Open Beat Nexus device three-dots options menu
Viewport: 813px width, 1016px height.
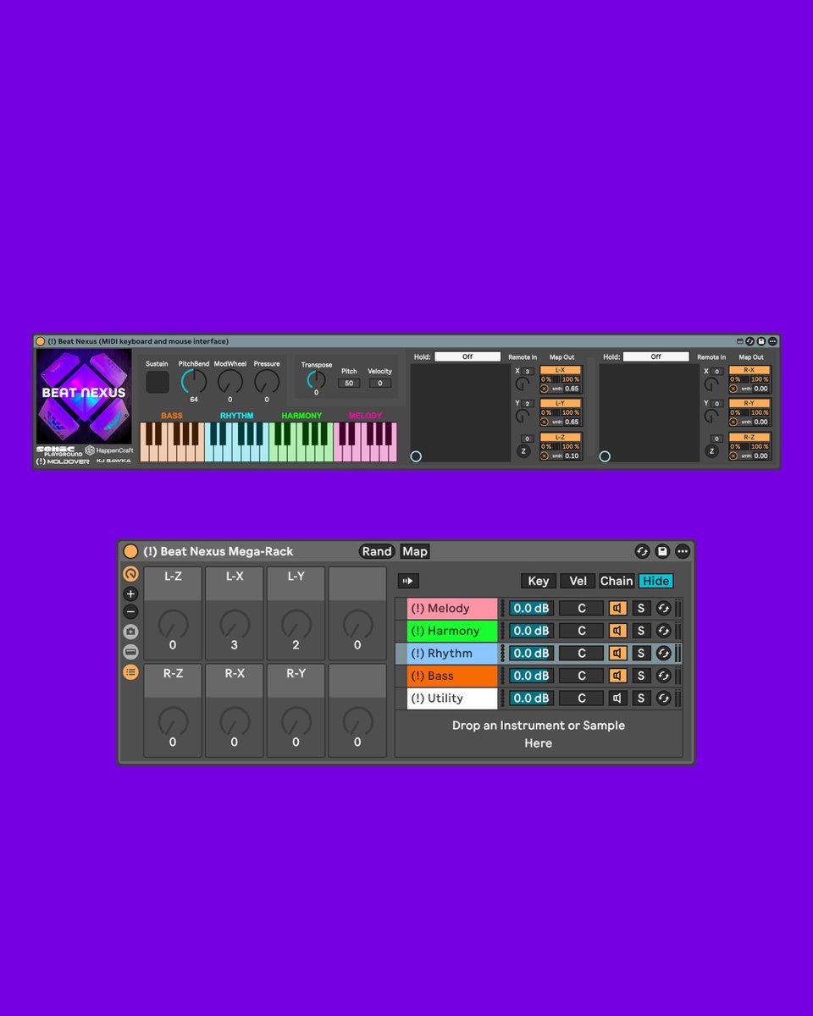(772, 341)
